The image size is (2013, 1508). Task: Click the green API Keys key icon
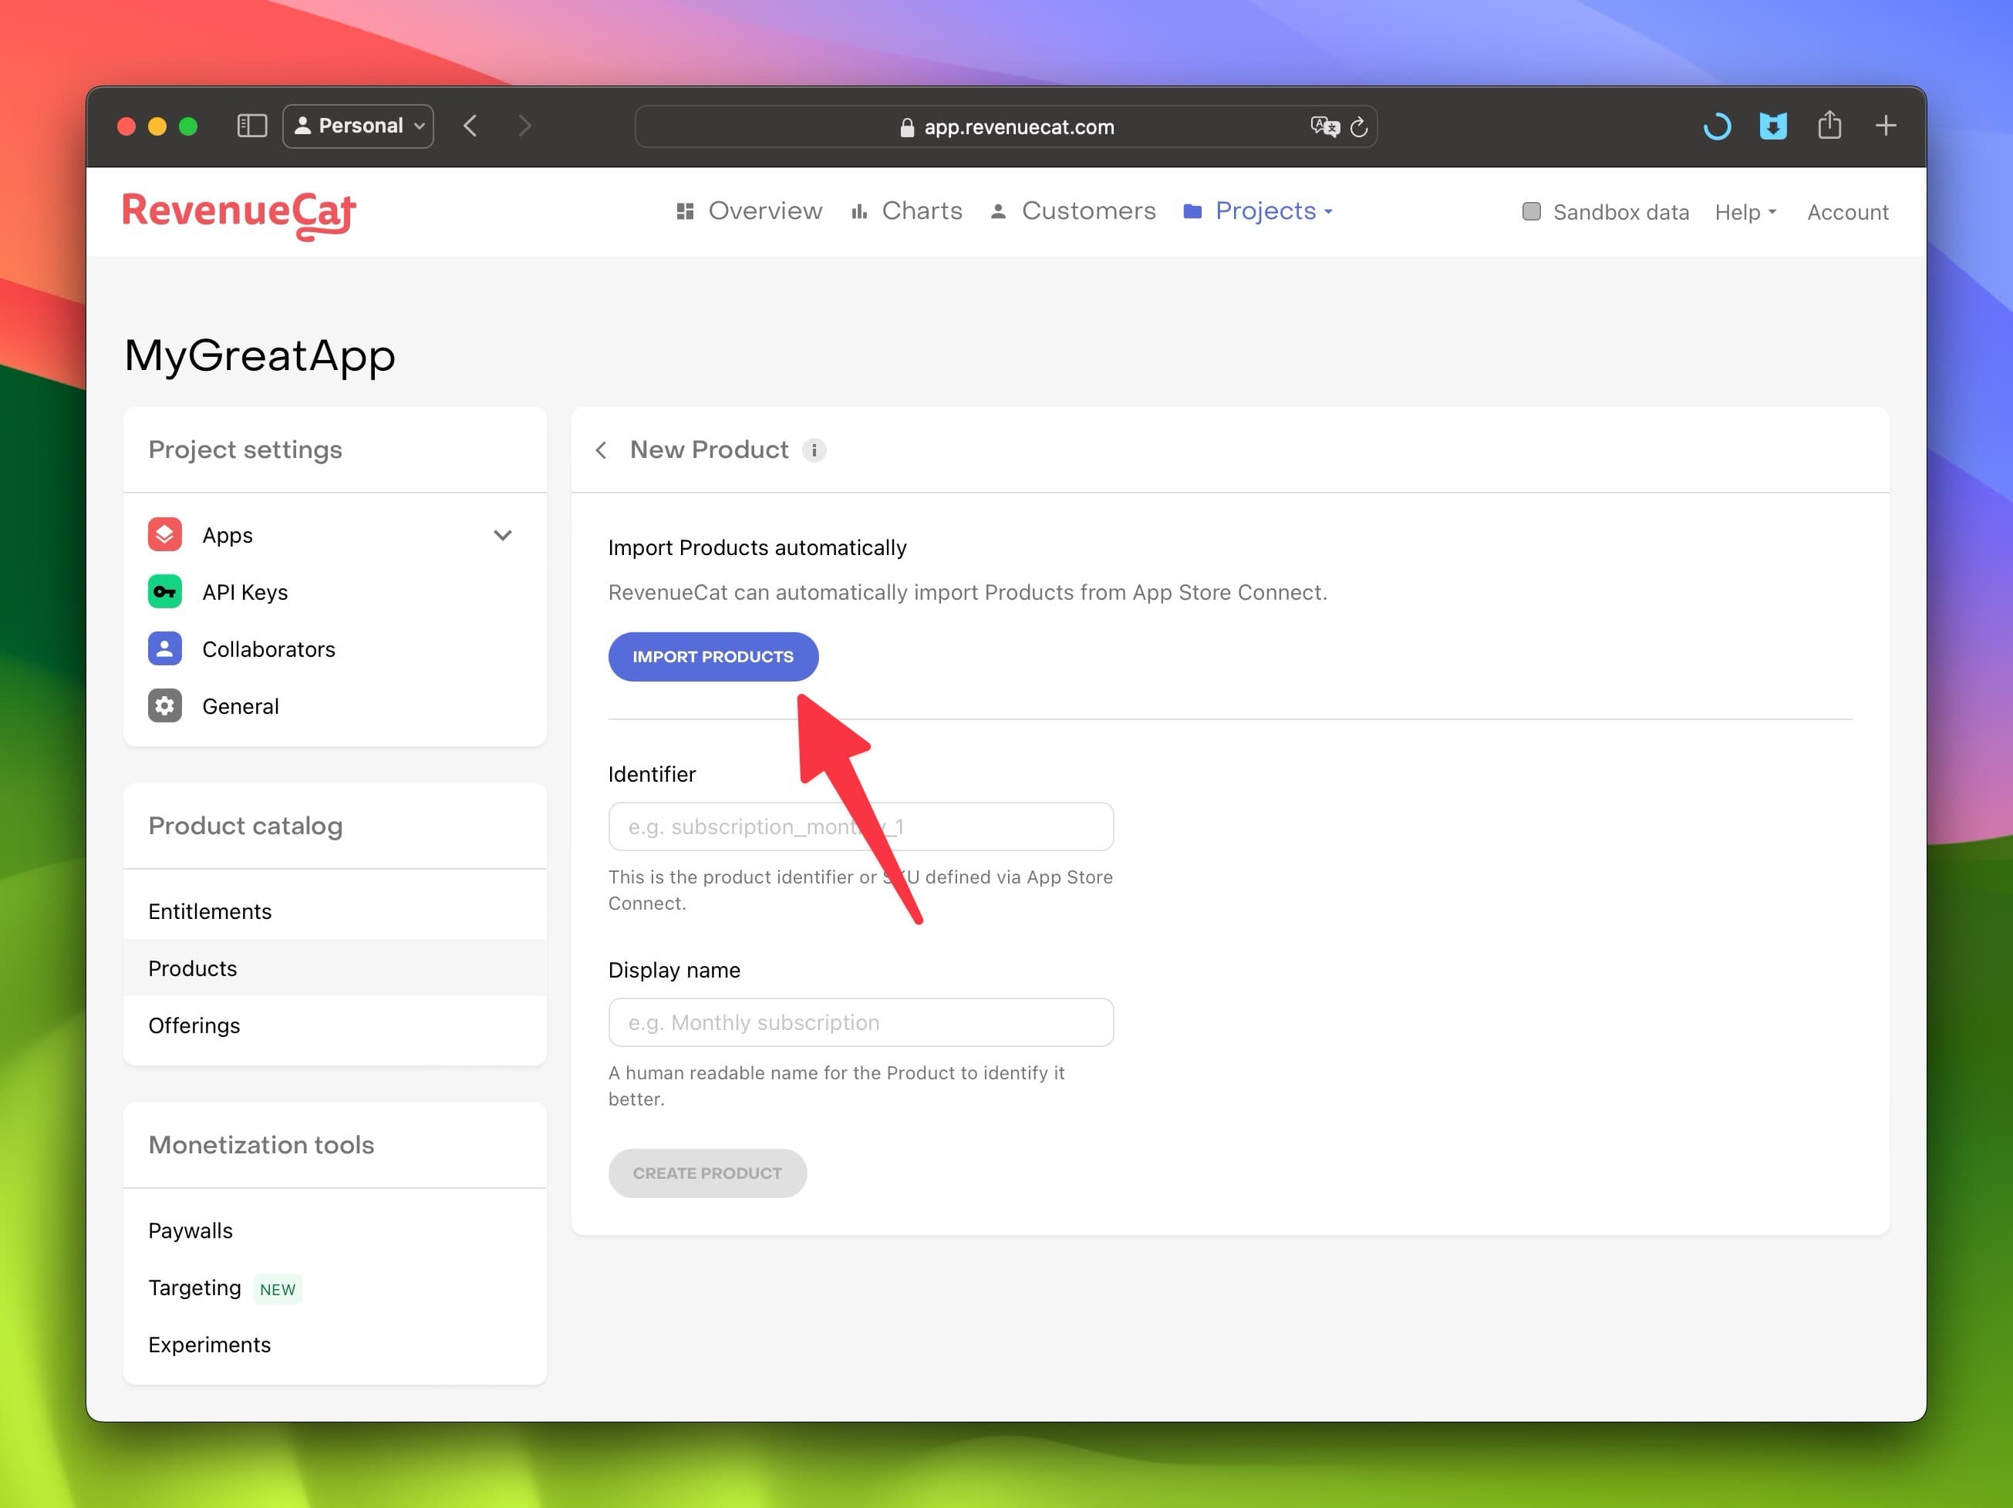(x=165, y=592)
